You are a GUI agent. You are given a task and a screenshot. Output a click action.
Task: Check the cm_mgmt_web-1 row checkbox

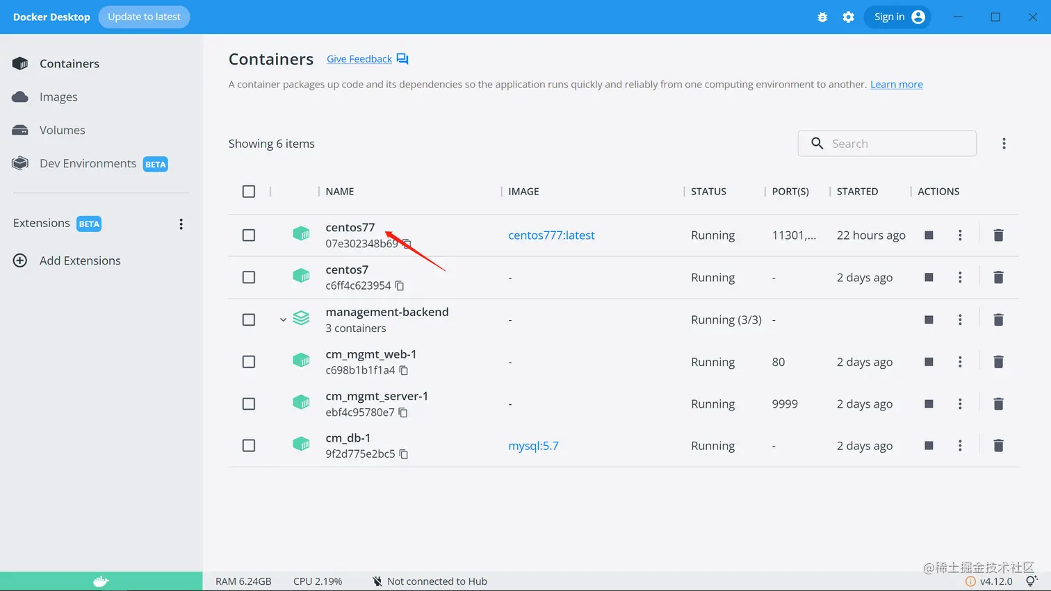249,362
